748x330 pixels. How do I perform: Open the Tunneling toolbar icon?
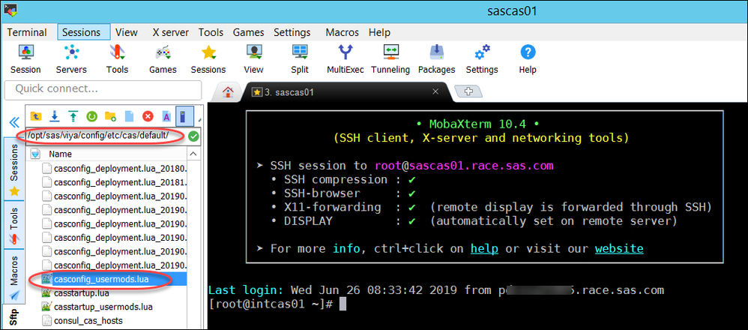tap(390, 58)
